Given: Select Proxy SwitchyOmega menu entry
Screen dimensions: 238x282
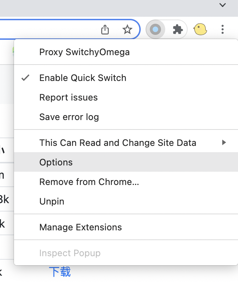Looking at the screenshot, I should click(x=126, y=52).
